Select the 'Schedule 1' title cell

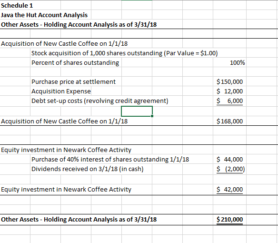(17, 6)
